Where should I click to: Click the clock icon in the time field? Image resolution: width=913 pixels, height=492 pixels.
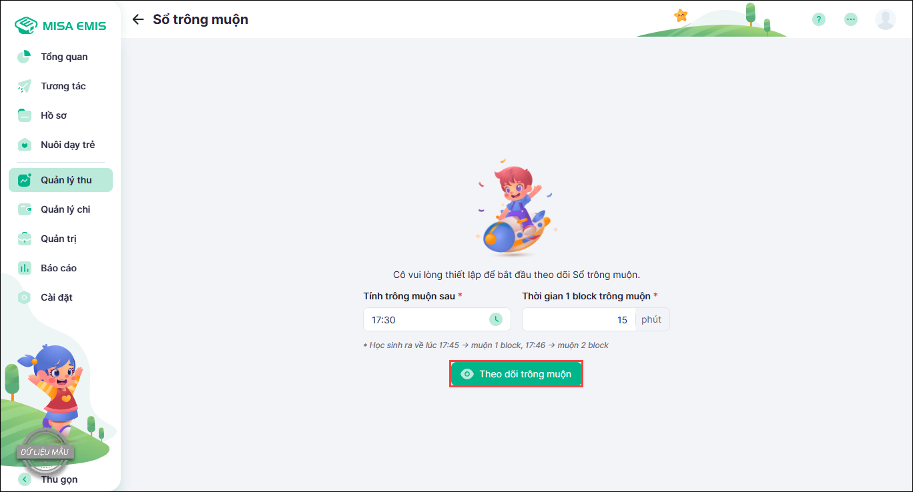coord(496,319)
